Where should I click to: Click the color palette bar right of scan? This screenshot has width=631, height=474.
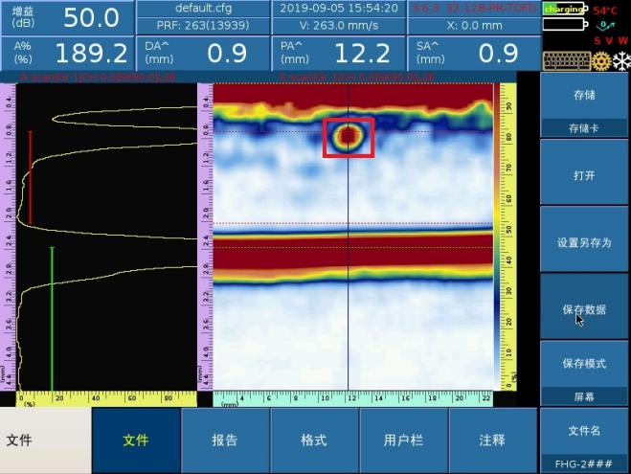point(498,230)
